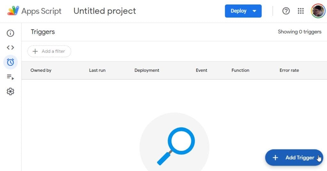This screenshot has height=171, width=327.
Task: Open the Help question mark icon
Action: tap(286, 11)
